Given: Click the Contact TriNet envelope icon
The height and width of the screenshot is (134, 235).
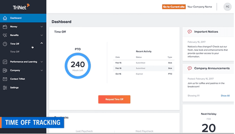Looking at the screenshot, I should coord(5,79).
